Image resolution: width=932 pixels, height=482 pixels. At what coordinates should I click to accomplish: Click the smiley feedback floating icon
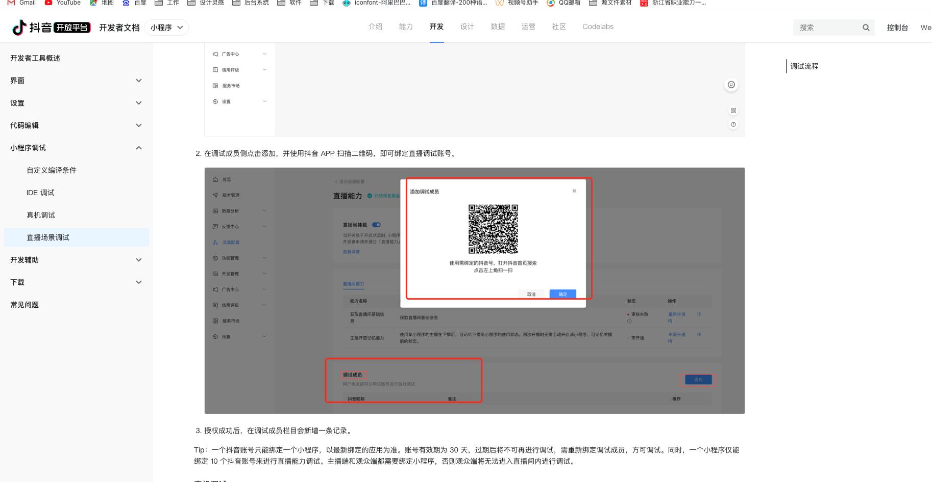click(731, 85)
